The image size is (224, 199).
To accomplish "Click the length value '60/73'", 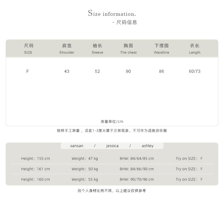I will point(195,71).
